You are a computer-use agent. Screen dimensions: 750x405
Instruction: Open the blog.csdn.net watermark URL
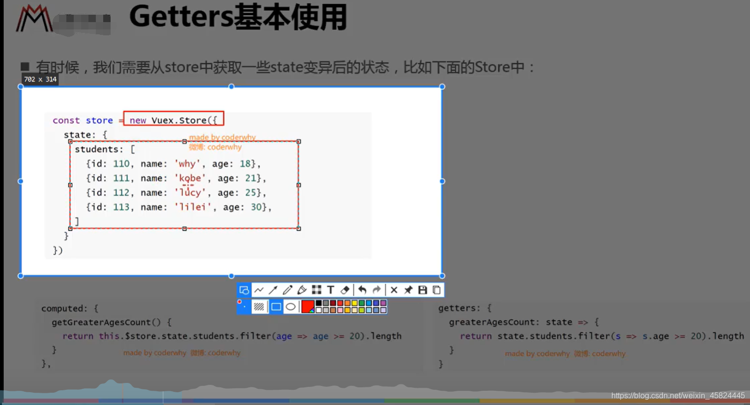tap(678, 396)
